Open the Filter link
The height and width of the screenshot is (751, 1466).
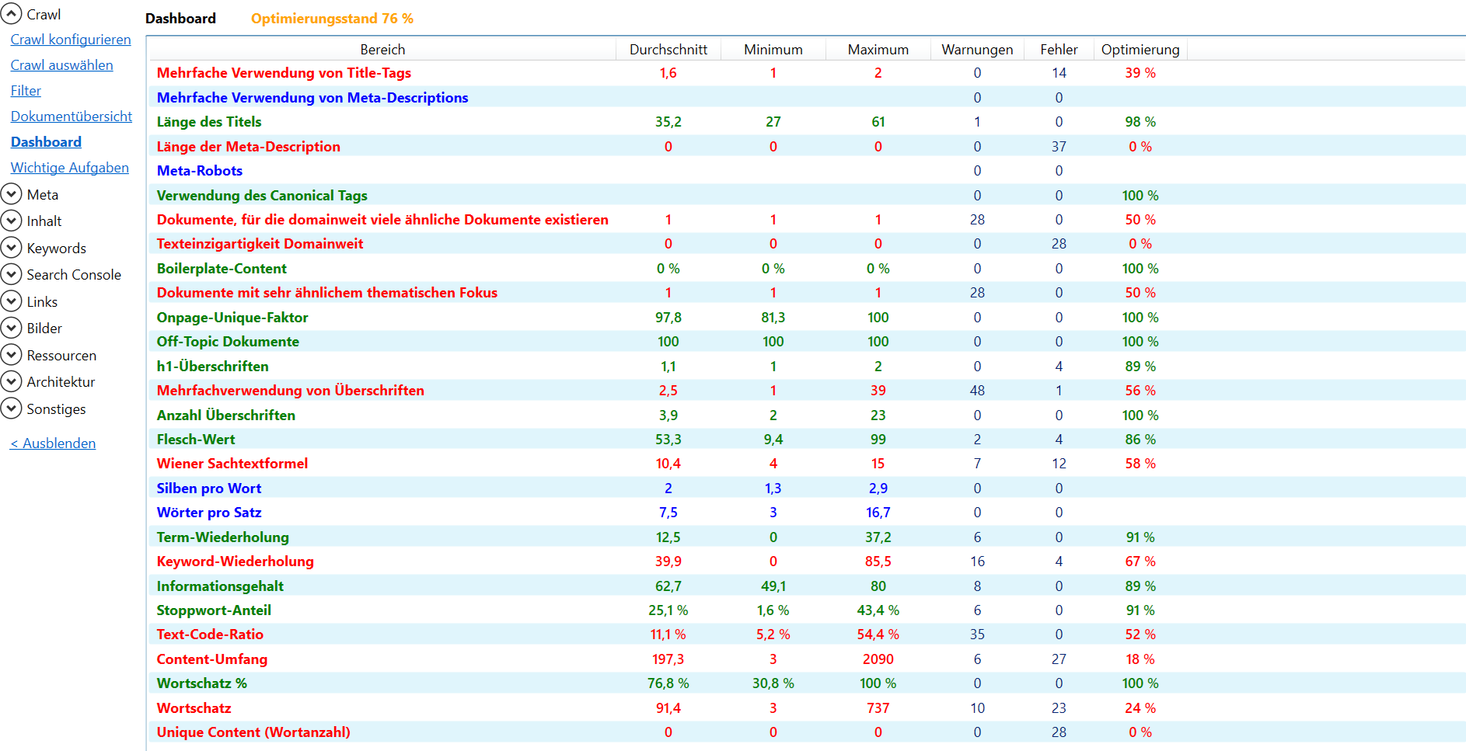tap(26, 91)
